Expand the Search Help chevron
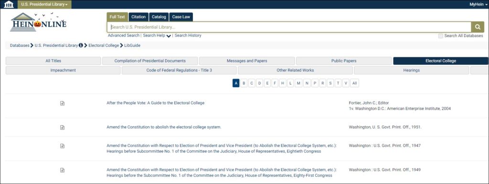The height and width of the screenshot is (184, 489). [169, 36]
